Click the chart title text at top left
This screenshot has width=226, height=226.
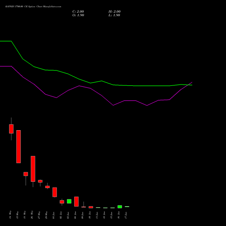click(x=33, y=7)
